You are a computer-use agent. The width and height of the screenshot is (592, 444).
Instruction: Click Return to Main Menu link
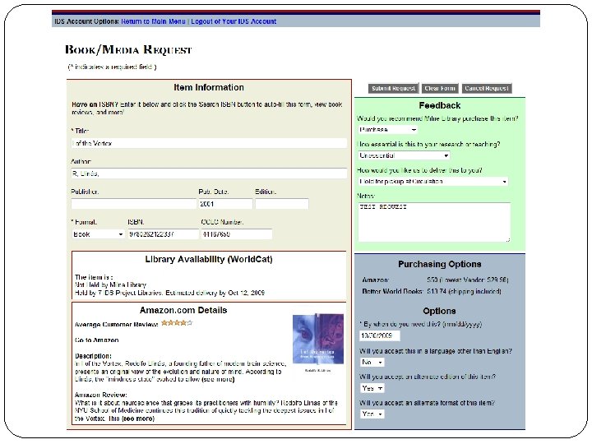pos(153,21)
